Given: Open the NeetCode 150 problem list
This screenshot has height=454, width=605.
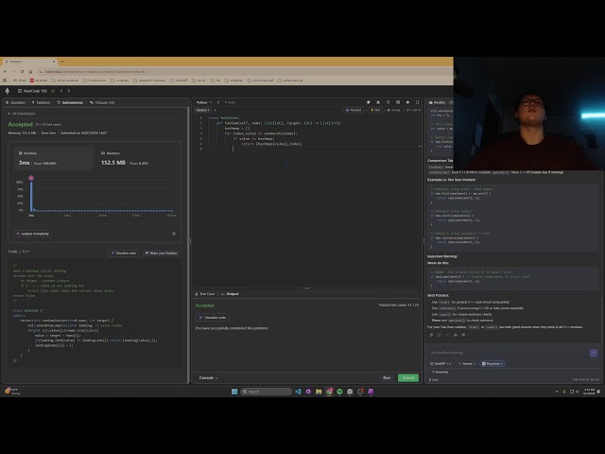Looking at the screenshot, I should 32,91.
